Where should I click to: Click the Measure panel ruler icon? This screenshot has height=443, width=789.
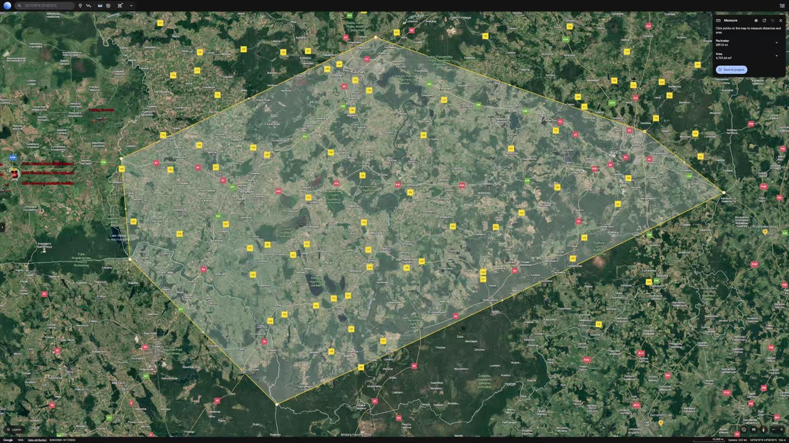click(x=719, y=20)
